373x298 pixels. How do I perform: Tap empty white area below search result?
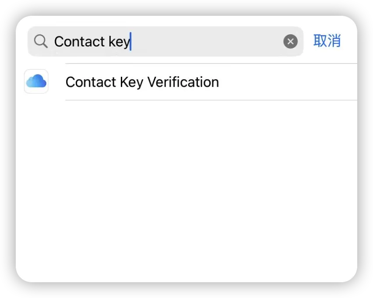186,191
